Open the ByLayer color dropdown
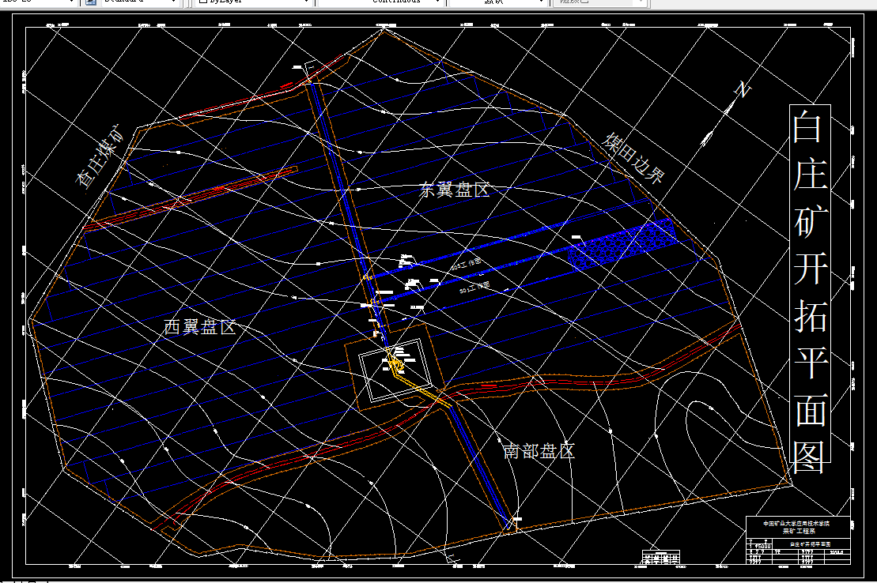 [255, 2]
